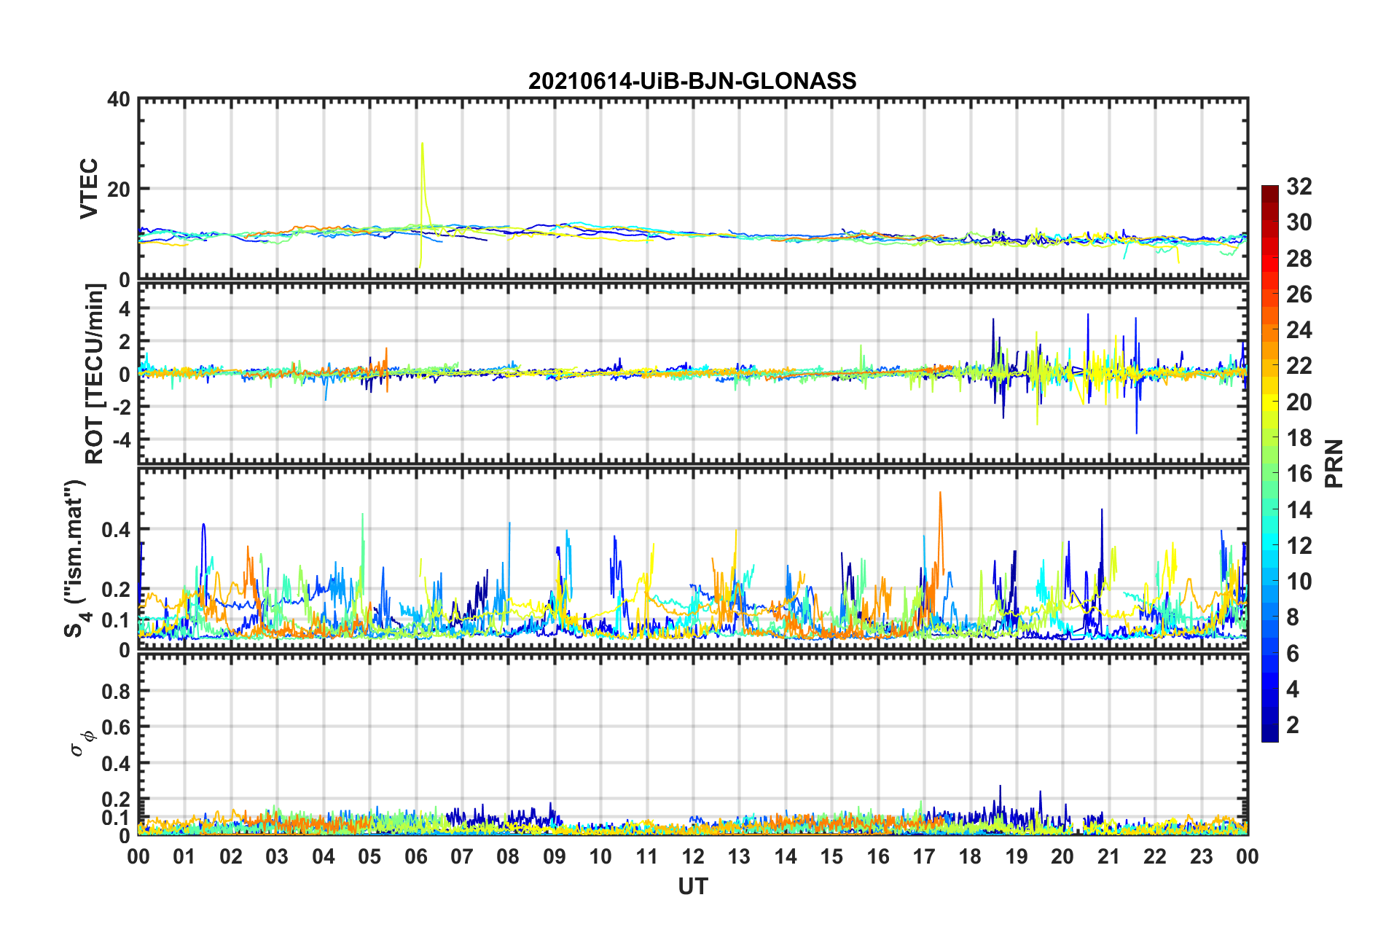Screen dimensions: 1386x927
Task: Select the 22 tick label on PRN colorbar
Action: (1299, 366)
